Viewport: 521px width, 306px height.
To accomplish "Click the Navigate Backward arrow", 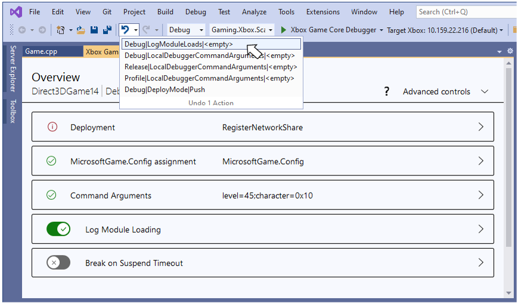I will pyautogui.click(x=22, y=30).
